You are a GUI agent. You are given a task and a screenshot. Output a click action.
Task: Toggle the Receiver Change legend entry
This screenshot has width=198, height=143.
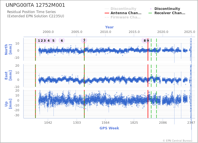(167, 13)
